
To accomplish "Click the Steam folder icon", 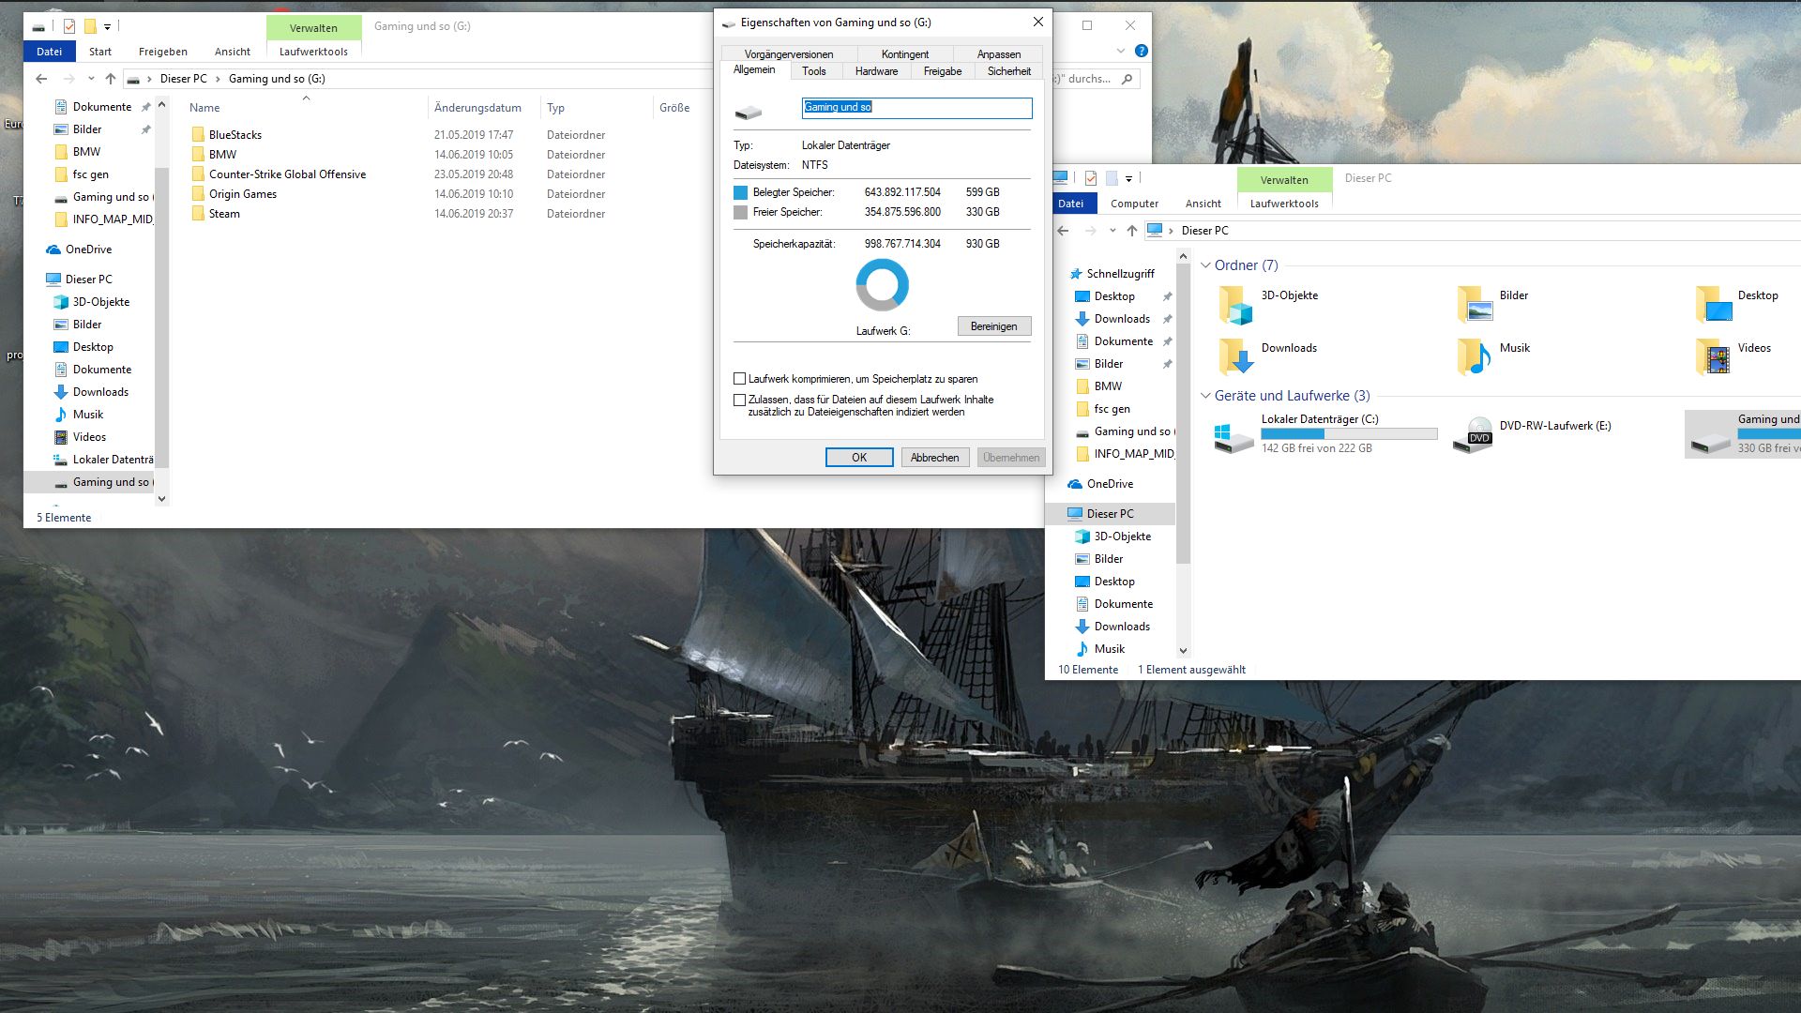I will 198,214.
